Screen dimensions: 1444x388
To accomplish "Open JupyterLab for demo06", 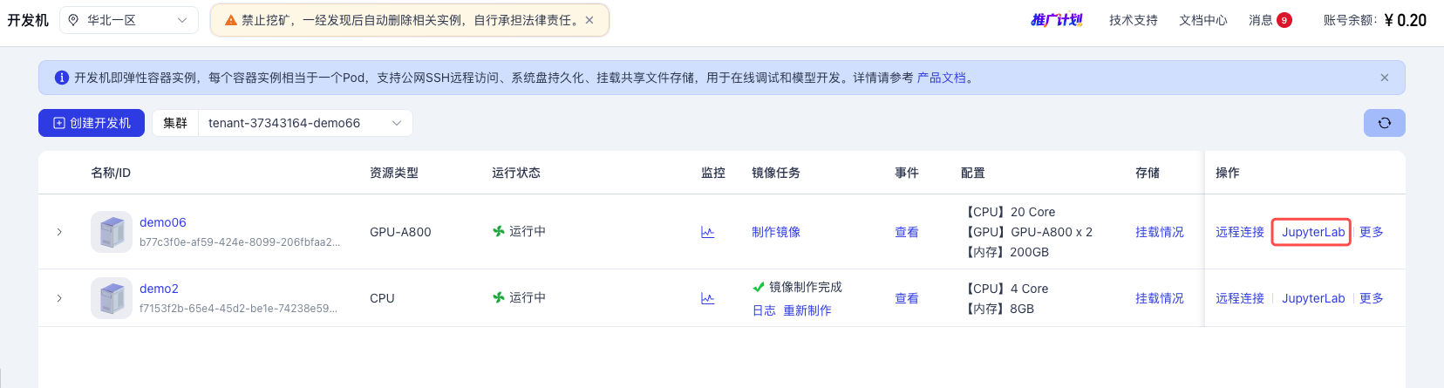I will pyautogui.click(x=1312, y=232).
